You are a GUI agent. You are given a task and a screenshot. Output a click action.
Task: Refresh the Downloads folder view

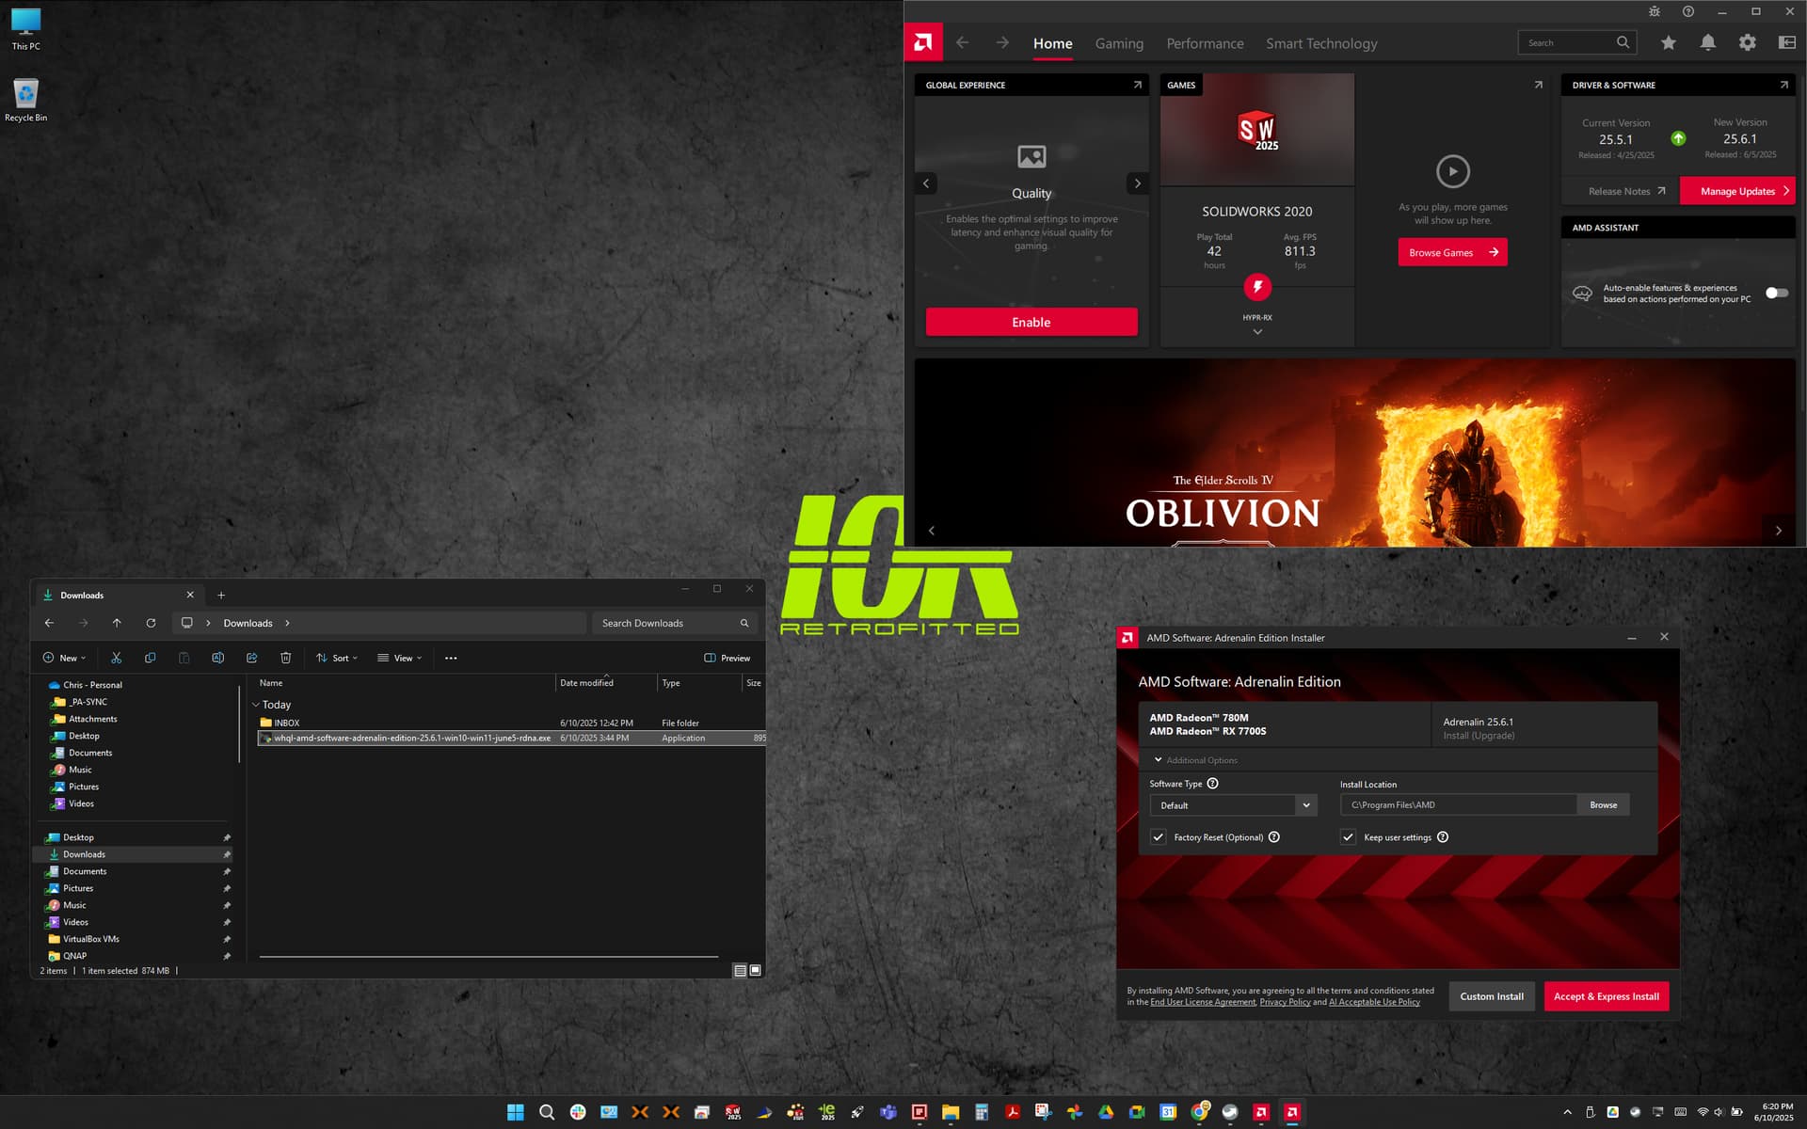click(x=151, y=623)
